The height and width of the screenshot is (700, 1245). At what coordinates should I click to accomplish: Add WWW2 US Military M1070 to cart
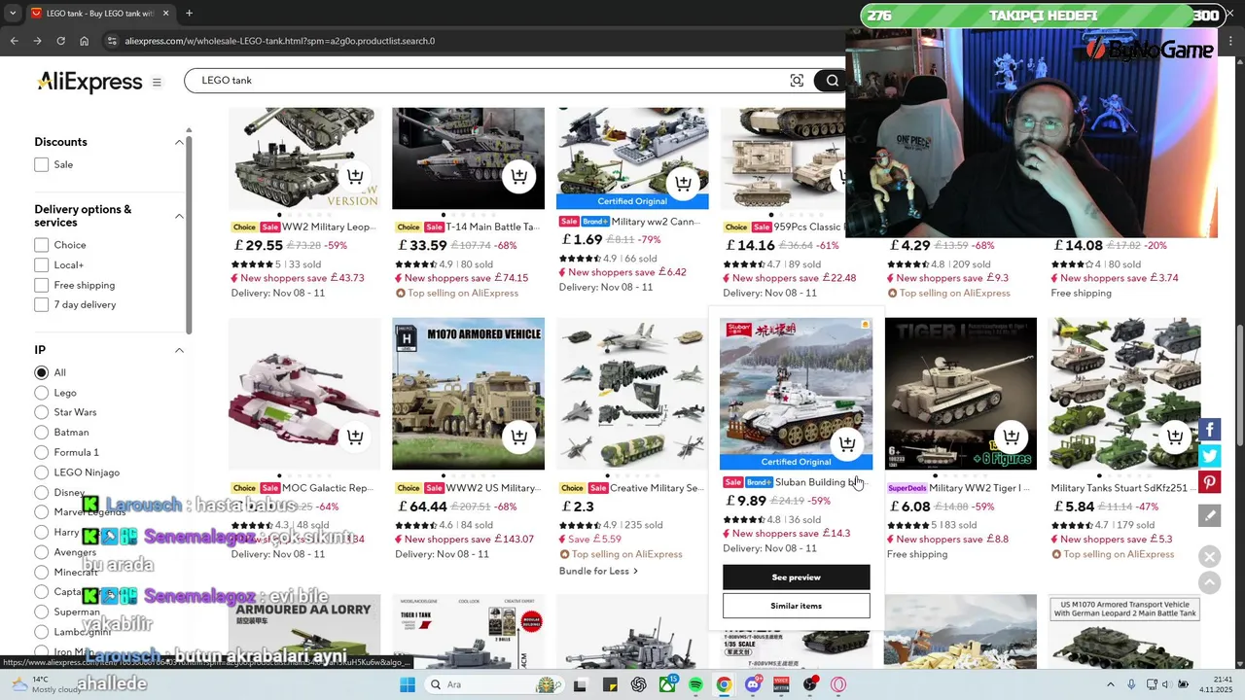point(519,437)
